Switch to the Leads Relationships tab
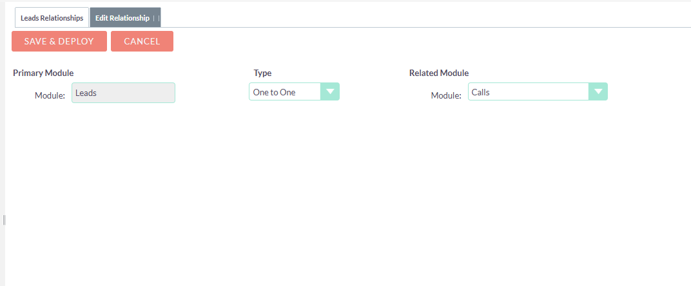The height and width of the screenshot is (286, 691). (x=52, y=18)
